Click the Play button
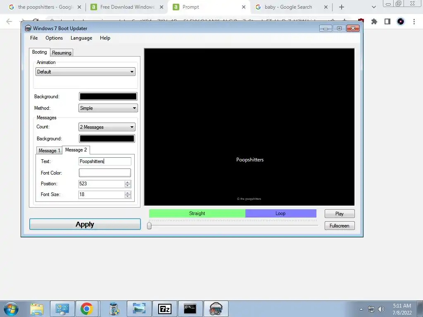The width and height of the screenshot is (423, 317). coord(340,214)
